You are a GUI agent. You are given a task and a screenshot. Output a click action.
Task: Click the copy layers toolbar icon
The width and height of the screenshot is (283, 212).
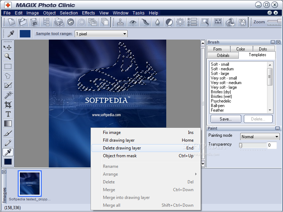[105, 22]
